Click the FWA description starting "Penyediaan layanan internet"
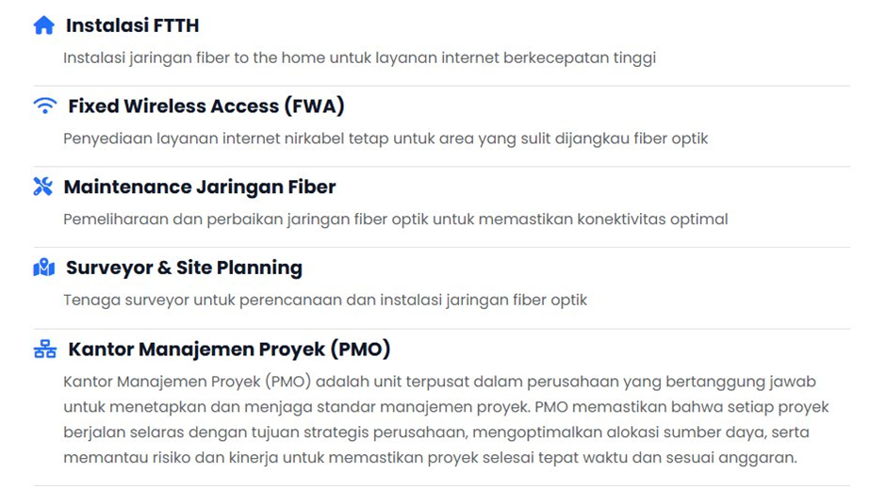 tap(386, 139)
